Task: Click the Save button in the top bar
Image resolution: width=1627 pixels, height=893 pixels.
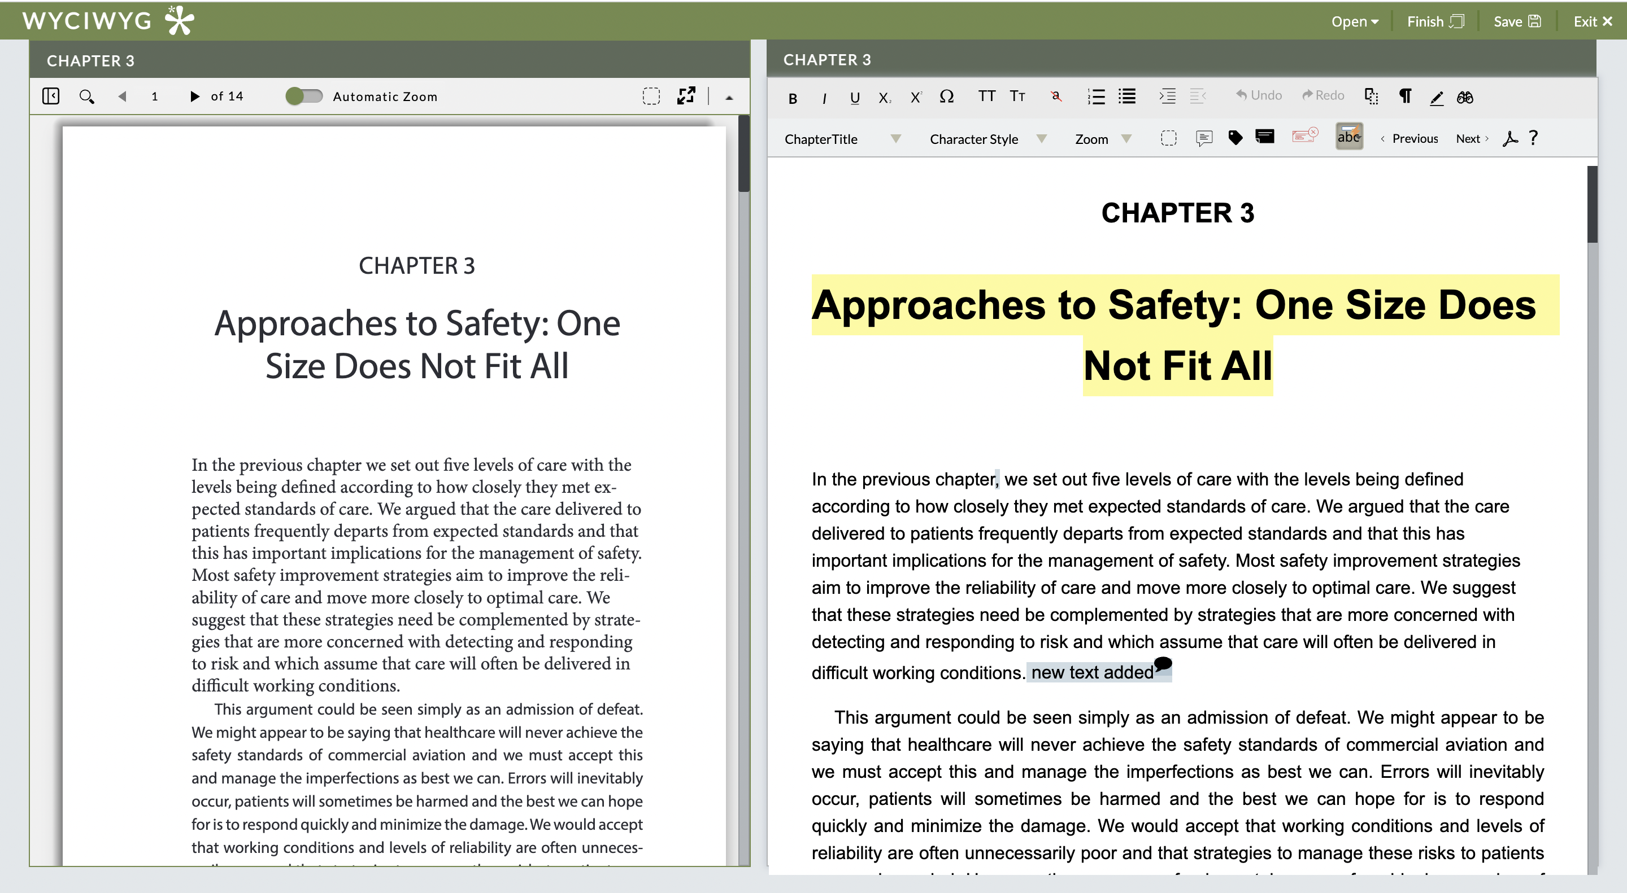Action: click(x=1517, y=21)
